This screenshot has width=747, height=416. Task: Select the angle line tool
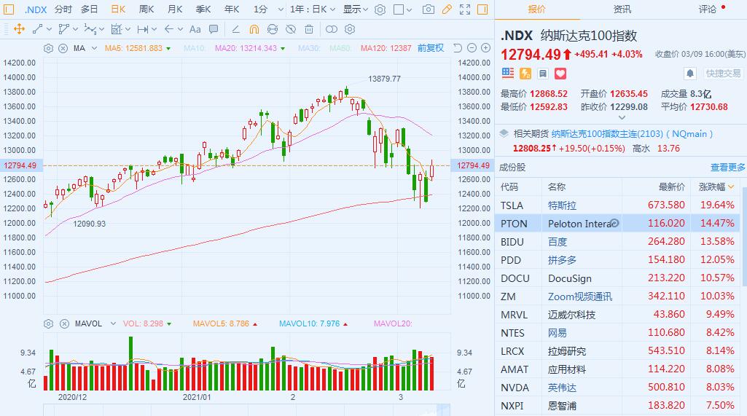pos(235,30)
